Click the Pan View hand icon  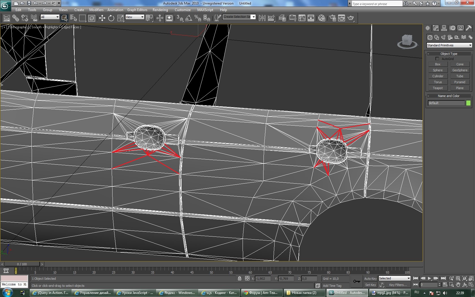pos(458,285)
